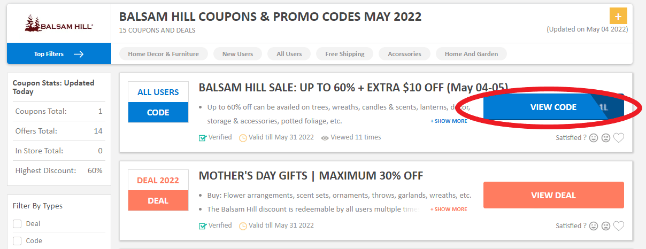
Task: Select the Accessories filter tag
Action: pyautogui.click(x=404, y=54)
